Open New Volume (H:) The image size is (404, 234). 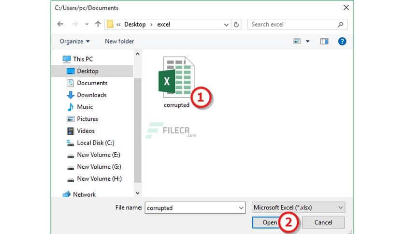click(x=100, y=178)
